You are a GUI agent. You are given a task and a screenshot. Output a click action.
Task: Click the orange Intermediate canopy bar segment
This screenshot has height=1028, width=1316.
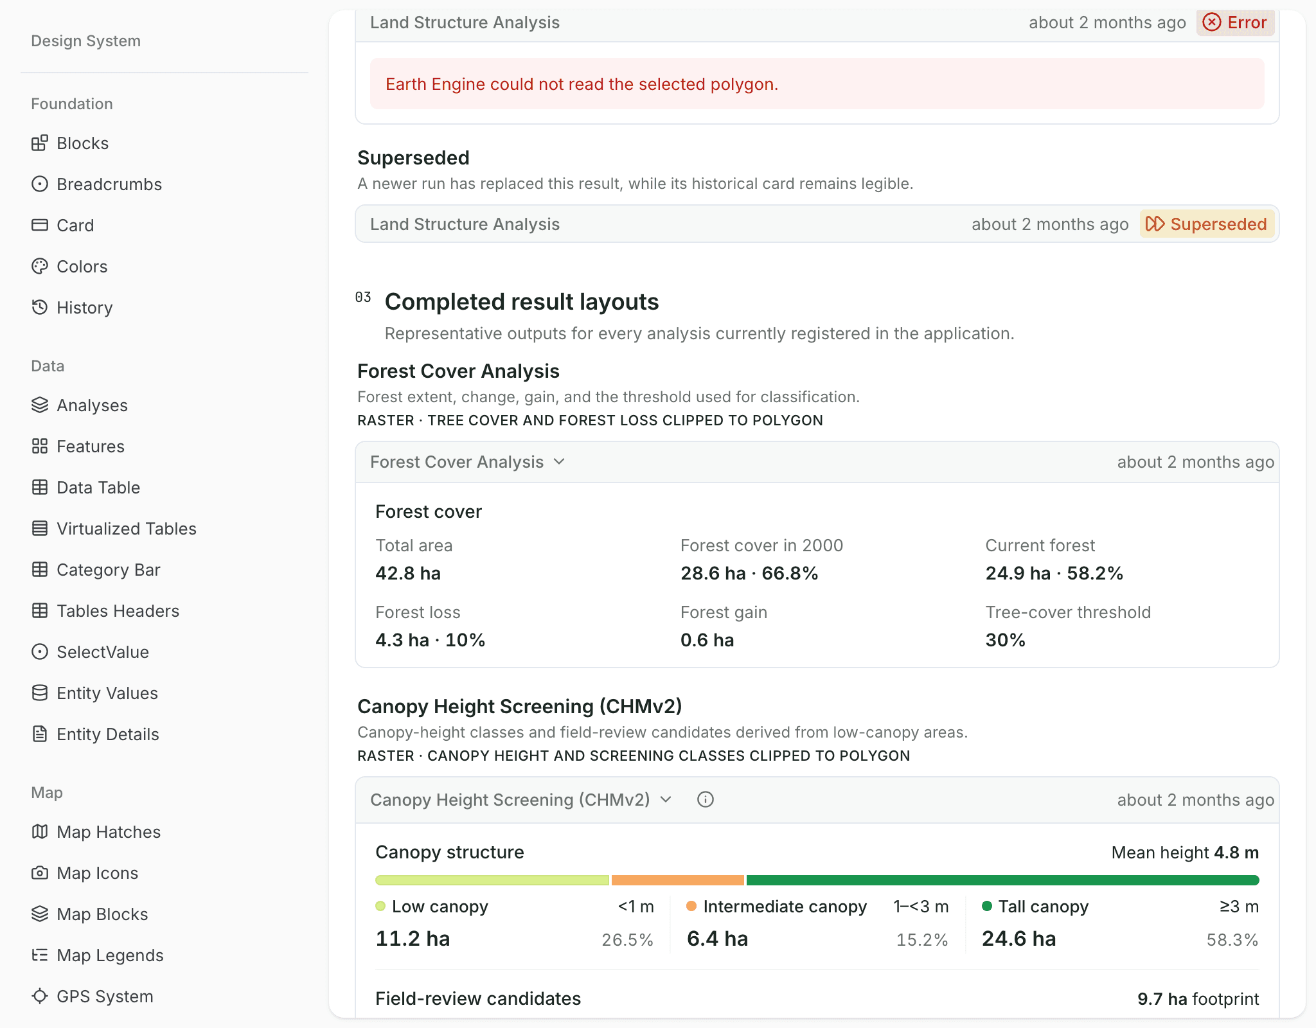tap(678, 880)
